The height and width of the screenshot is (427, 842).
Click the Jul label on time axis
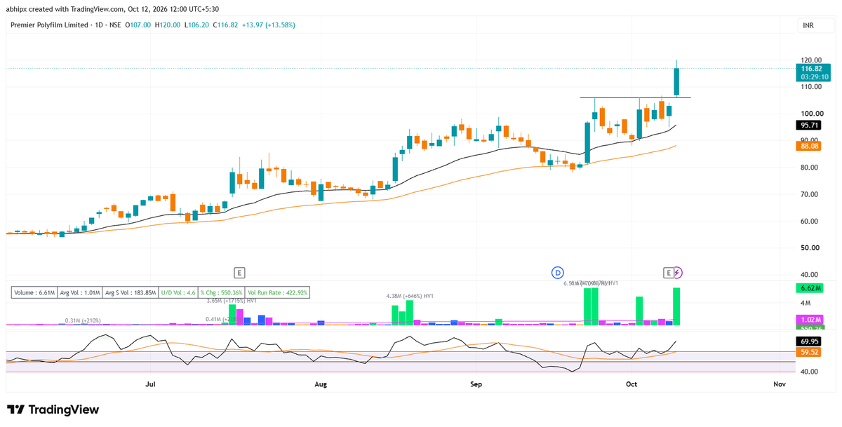click(149, 384)
